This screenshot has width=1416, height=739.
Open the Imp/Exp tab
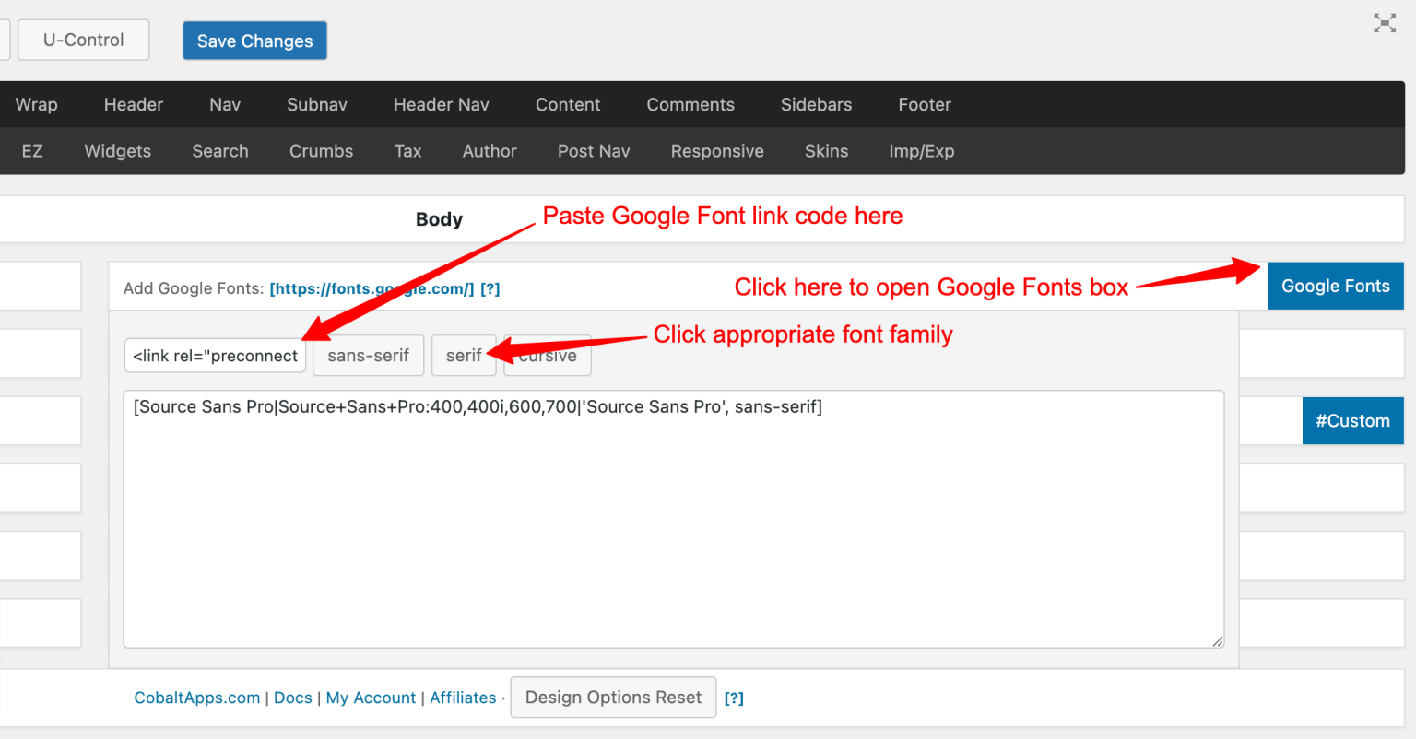(921, 150)
